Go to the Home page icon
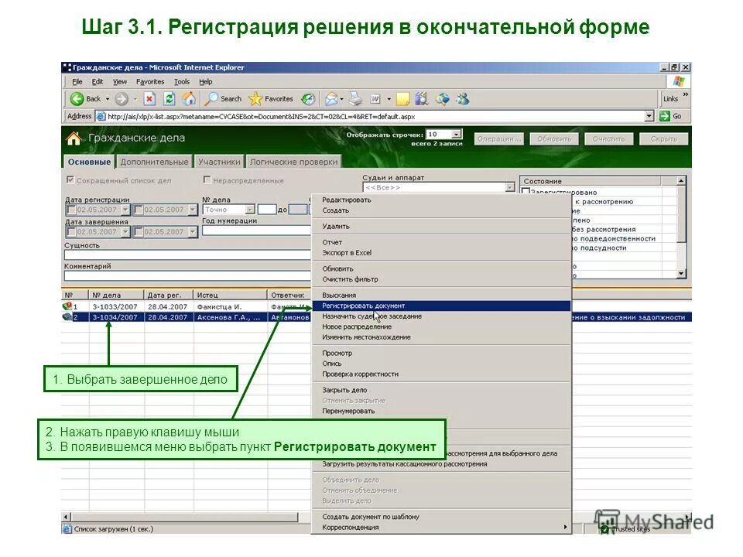The width and height of the screenshot is (743, 557). point(189,98)
